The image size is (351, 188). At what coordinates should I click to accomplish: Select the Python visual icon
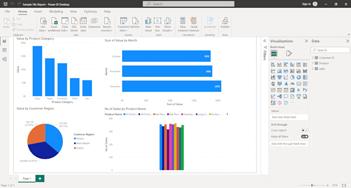(305, 90)
